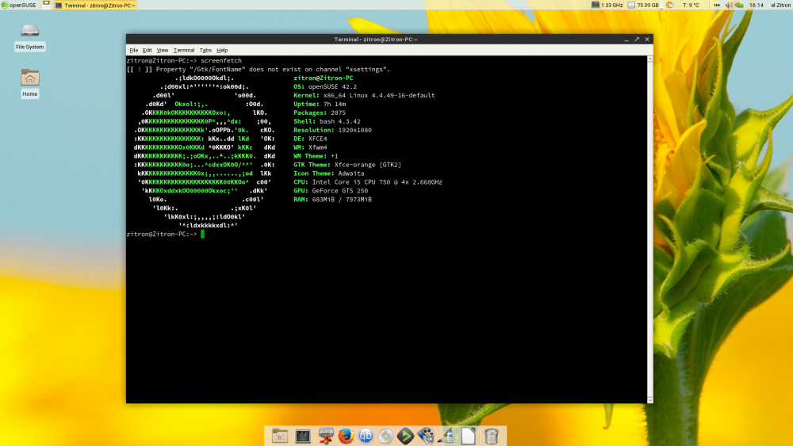Click the terminal scrollbar down arrow
The image size is (793, 446).
tap(650, 400)
